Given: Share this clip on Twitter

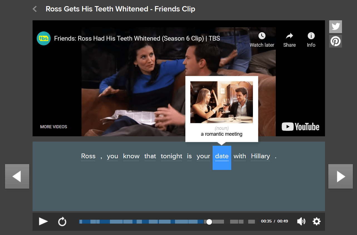Looking at the screenshot, I should 336,27.
